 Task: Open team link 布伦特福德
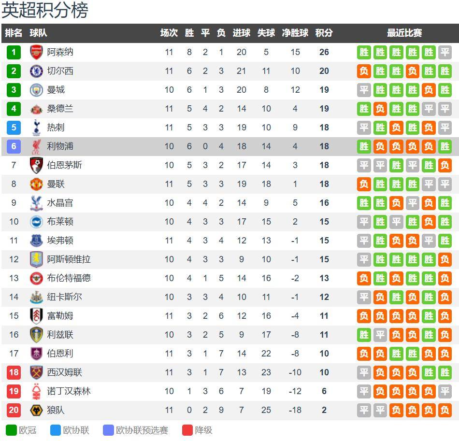pyautogui.click(x=69, y=278)
